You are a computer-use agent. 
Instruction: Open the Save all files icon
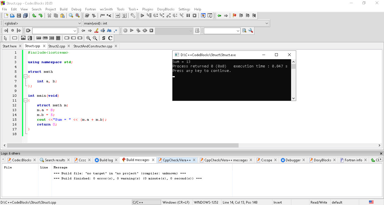click(25, 16)
